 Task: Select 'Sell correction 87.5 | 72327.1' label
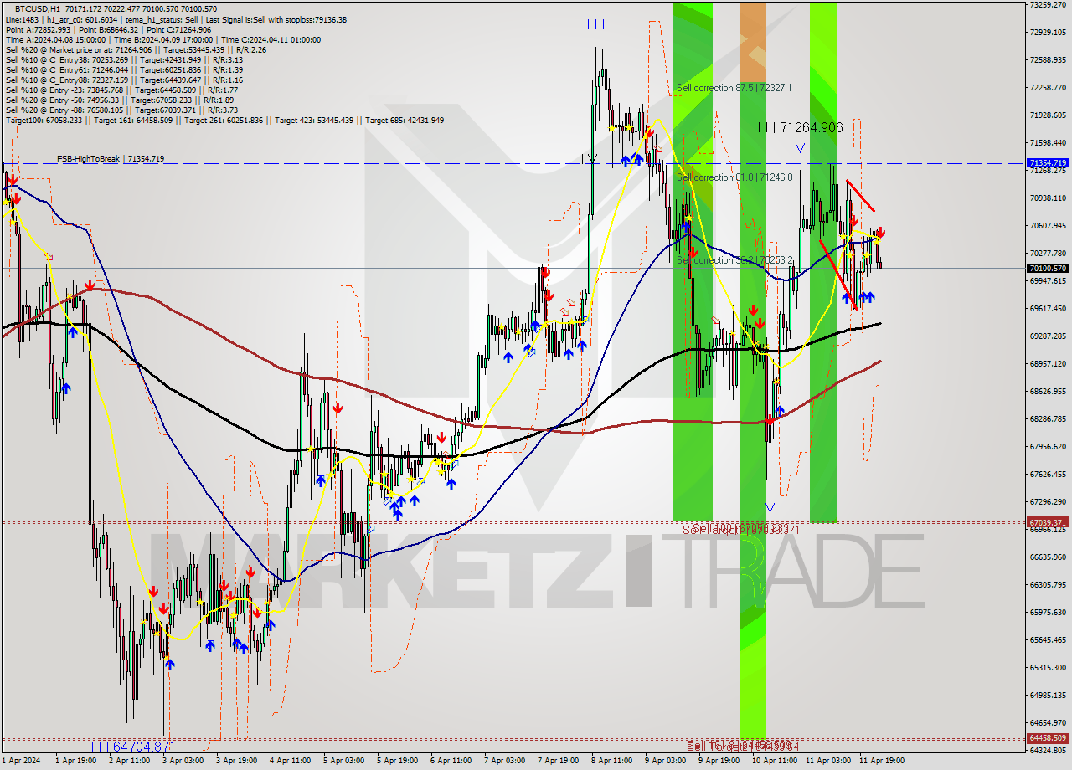point(734,88)
